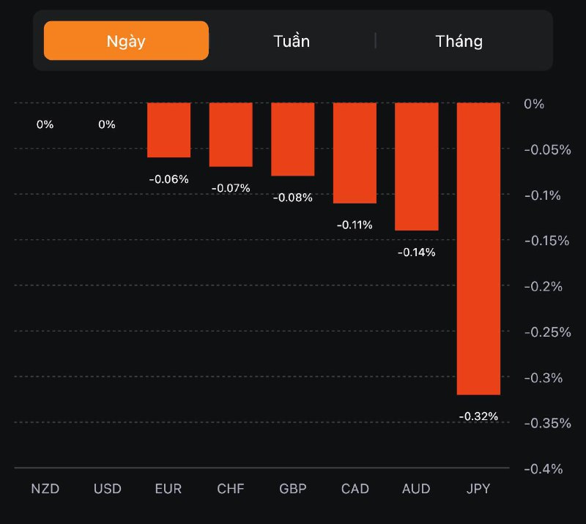Click the CAD axis label
The height and width of the screenshot is (524, 586).
coord(355,489)
